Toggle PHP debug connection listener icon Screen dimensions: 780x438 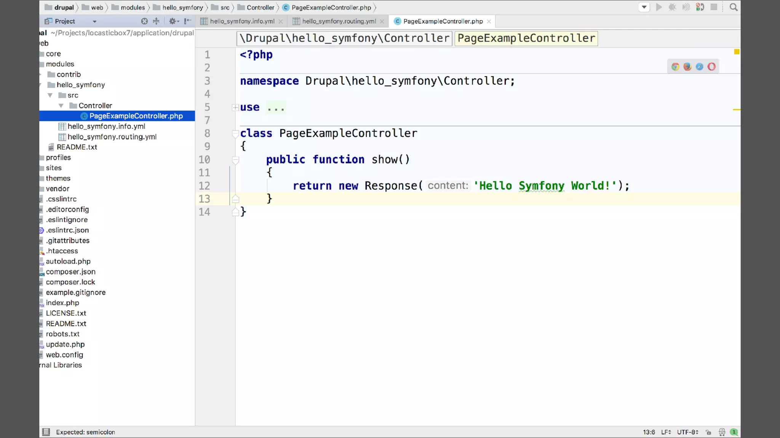pyautogui.click(x=700, y=7)
